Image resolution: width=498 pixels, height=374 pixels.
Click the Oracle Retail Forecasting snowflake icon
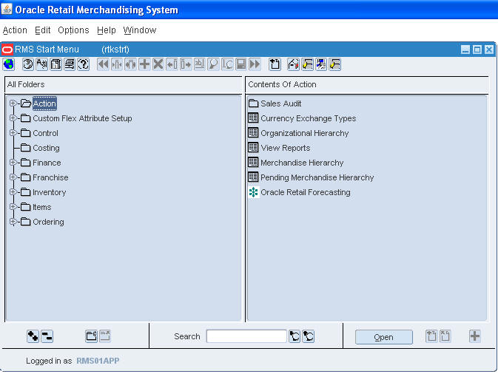click(253, 192)
